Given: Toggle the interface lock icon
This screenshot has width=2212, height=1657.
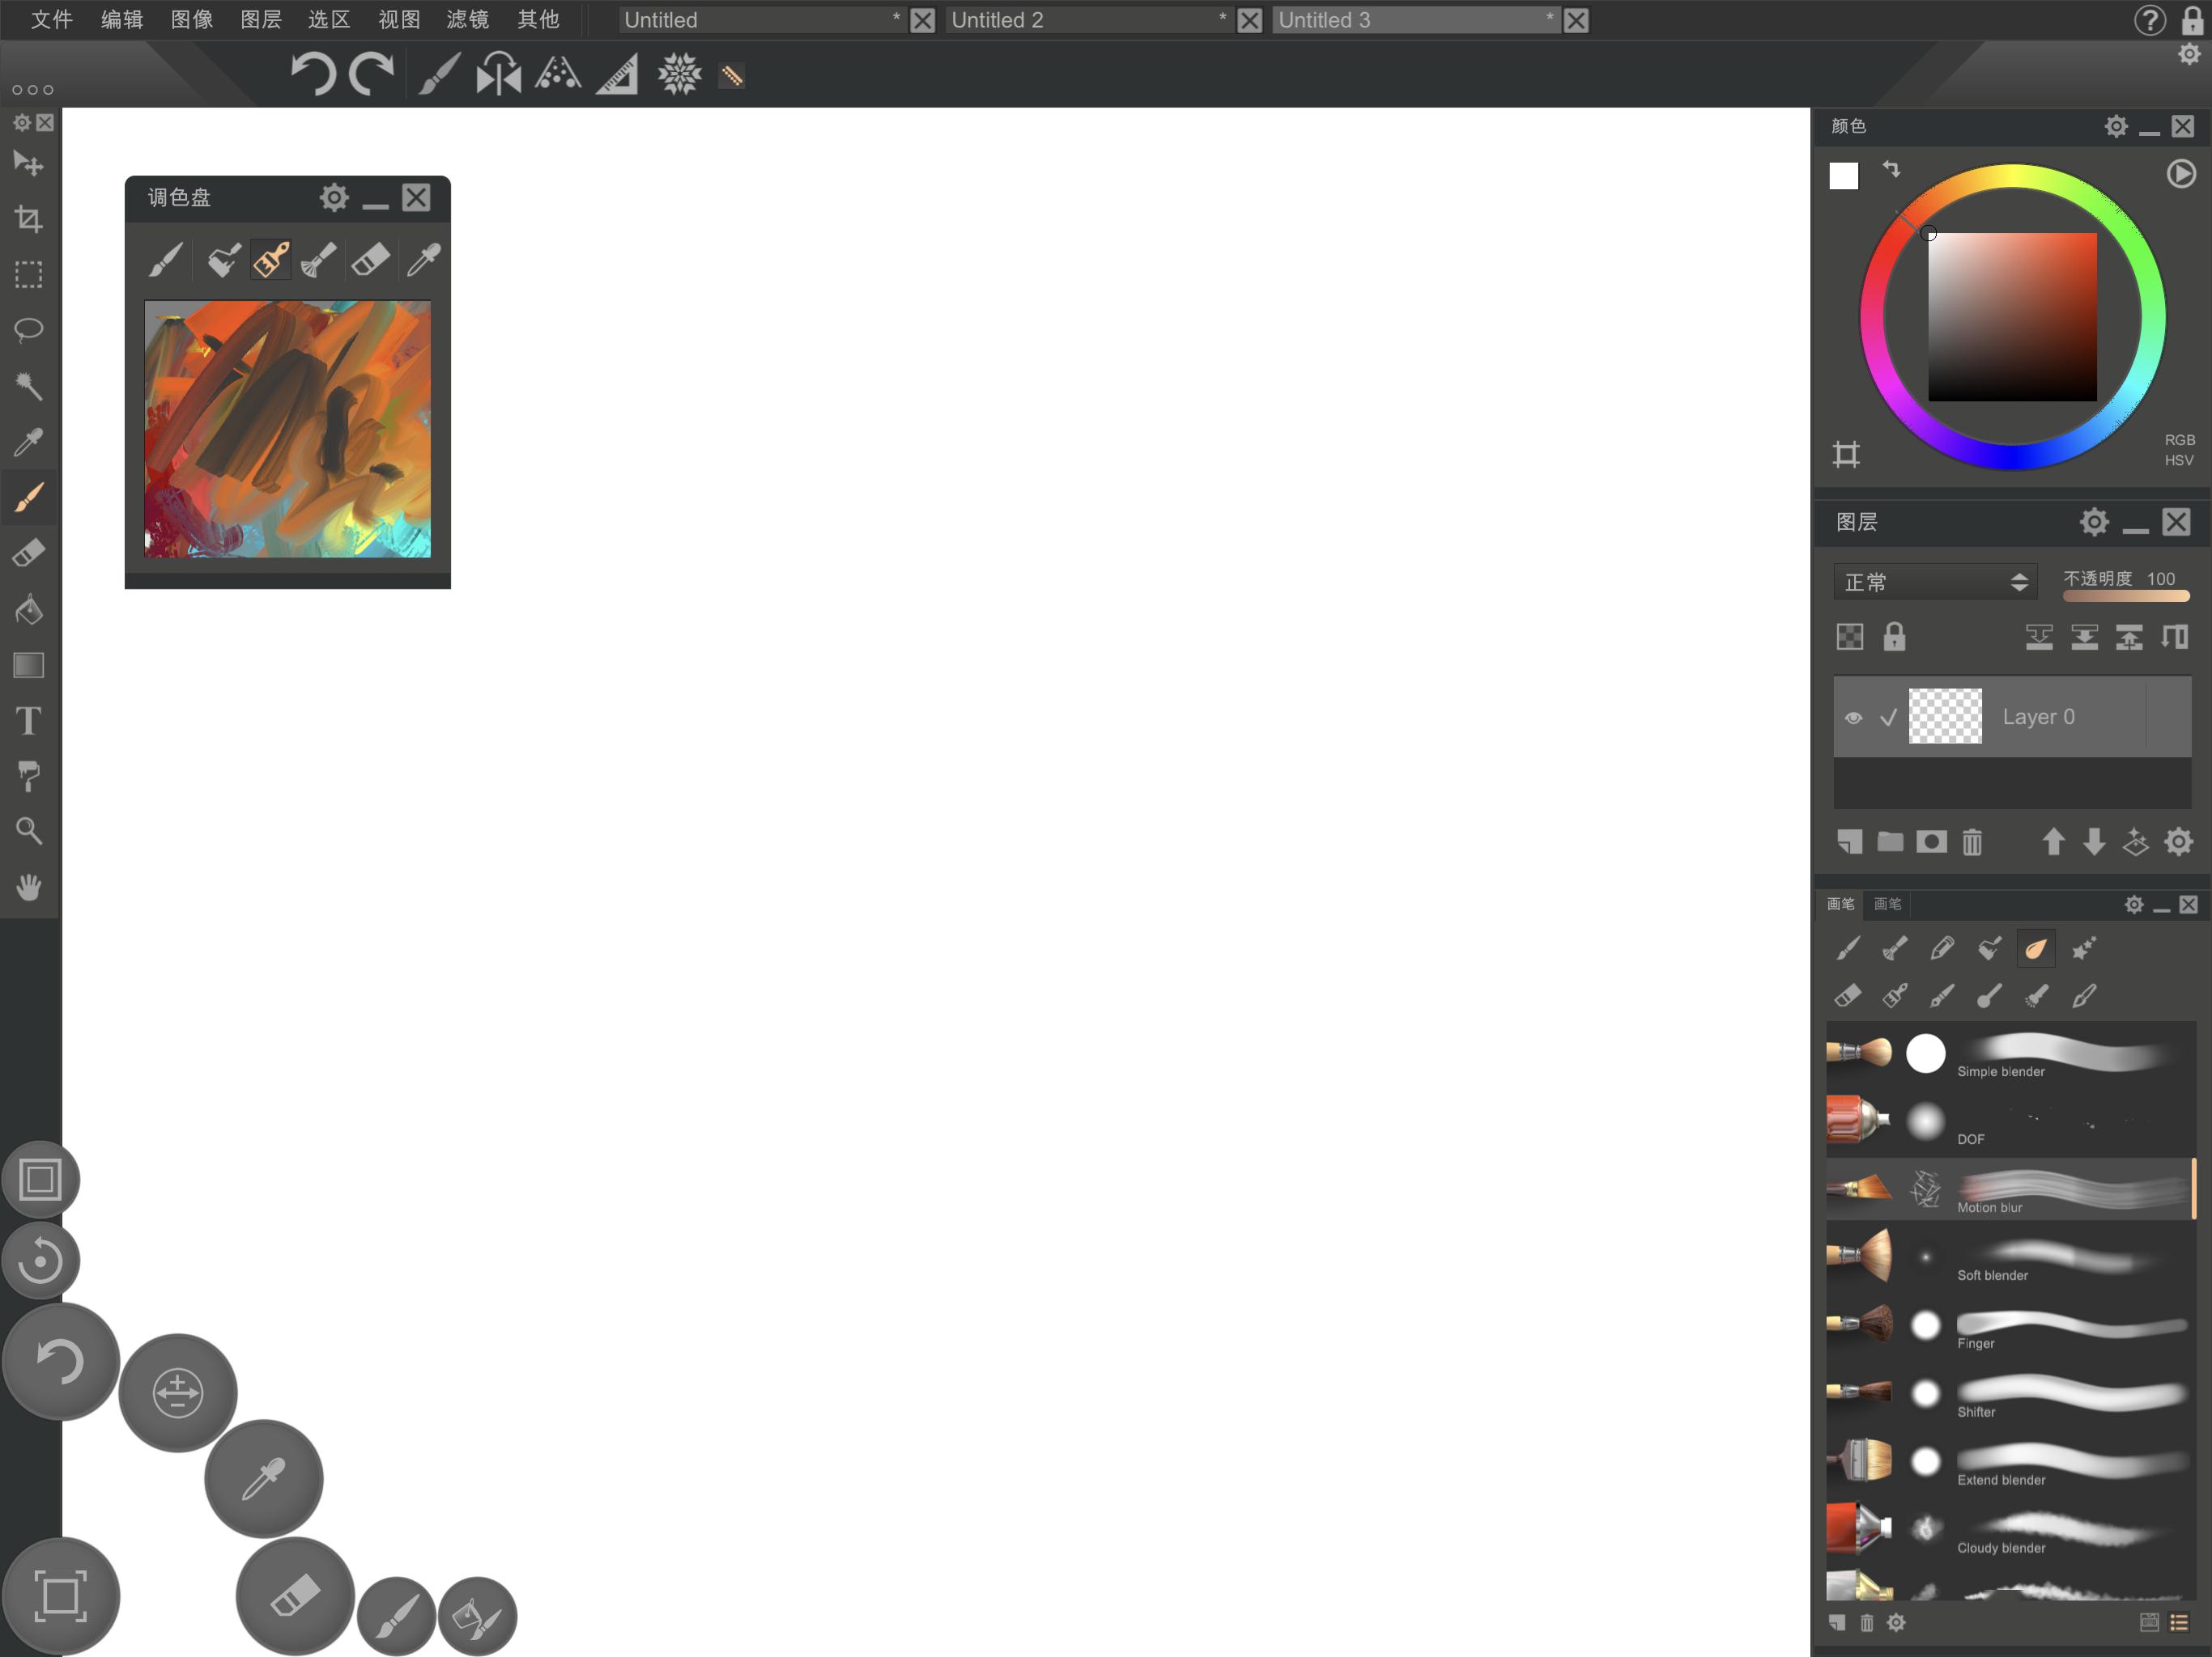Looking at the screenshot, I should [x=2192, y=20].
